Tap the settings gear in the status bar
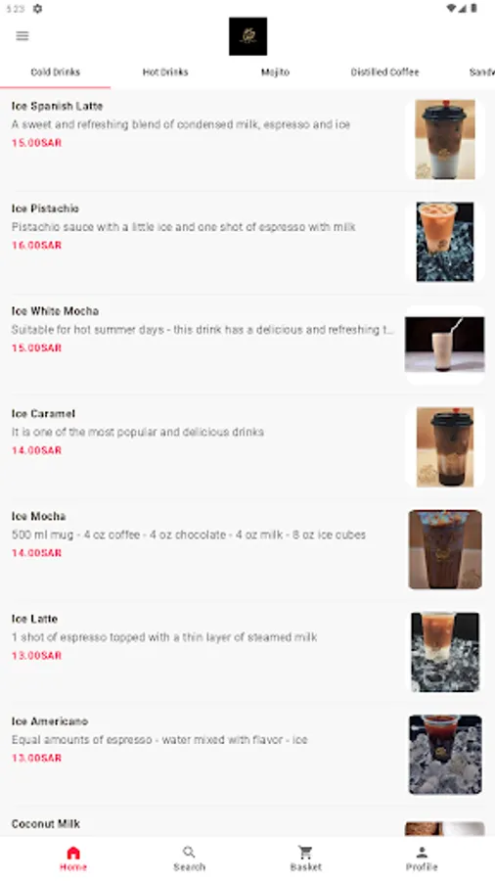The image size is (495, 881). [x=37, y=9]
